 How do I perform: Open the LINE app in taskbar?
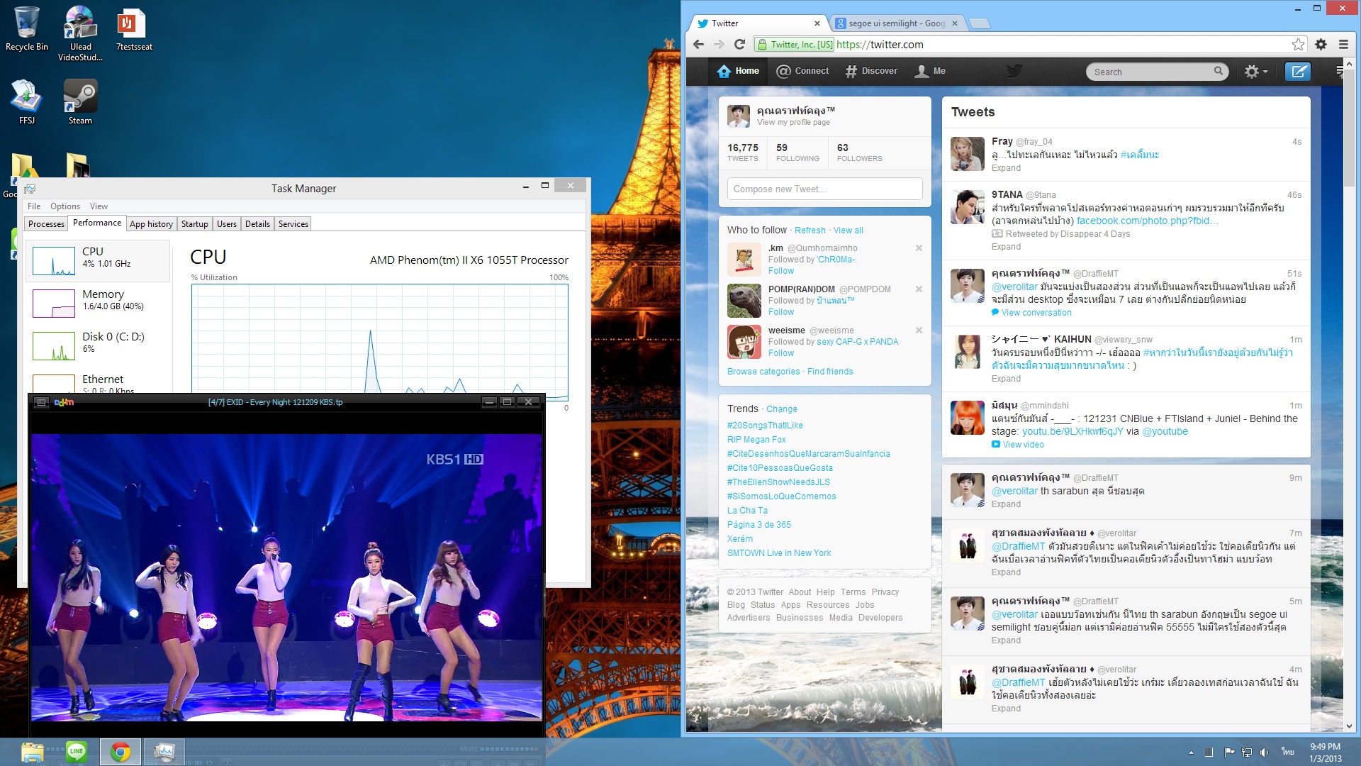[x=77, y=751]
